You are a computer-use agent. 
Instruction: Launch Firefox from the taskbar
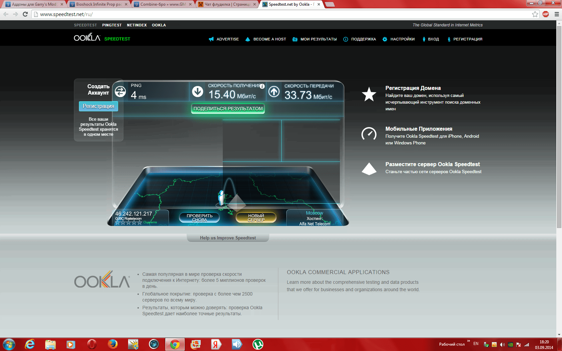click(x=113, y=344)
